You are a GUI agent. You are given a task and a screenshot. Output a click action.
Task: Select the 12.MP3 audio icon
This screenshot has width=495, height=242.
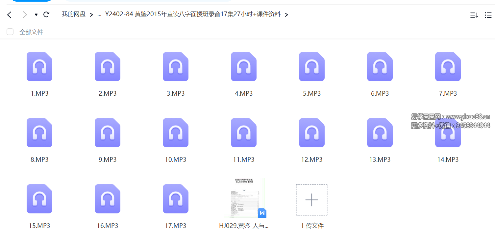(311, 133)
